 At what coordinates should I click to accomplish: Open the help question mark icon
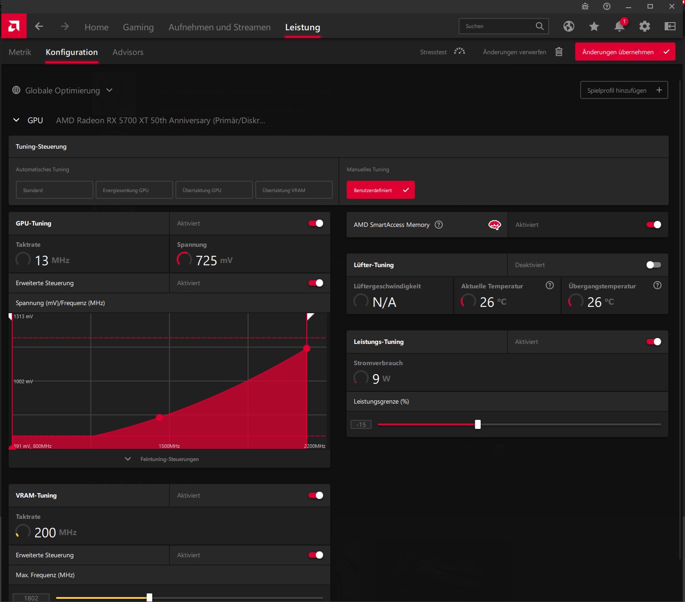click(x=607, y=6)
